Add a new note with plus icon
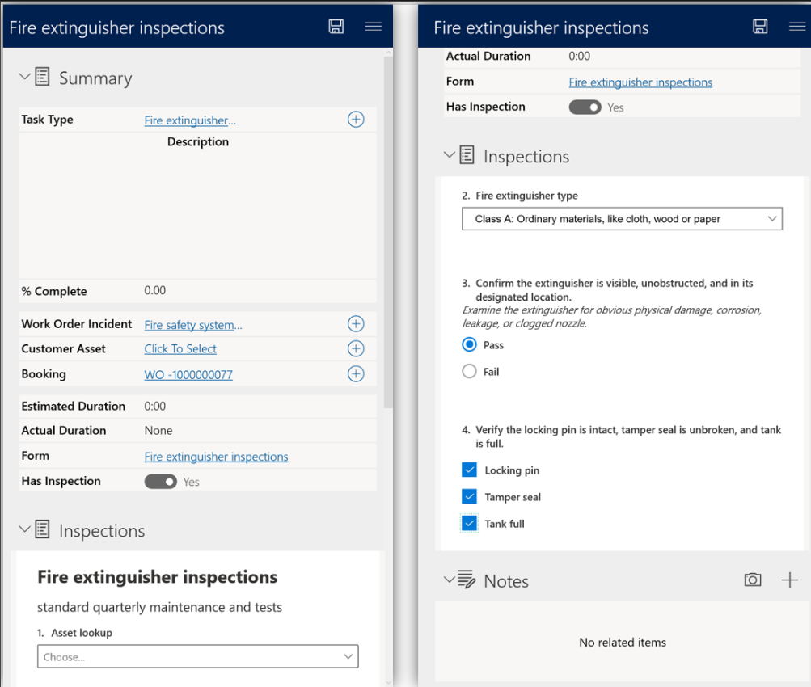811x687 pixels. (790, 580)
